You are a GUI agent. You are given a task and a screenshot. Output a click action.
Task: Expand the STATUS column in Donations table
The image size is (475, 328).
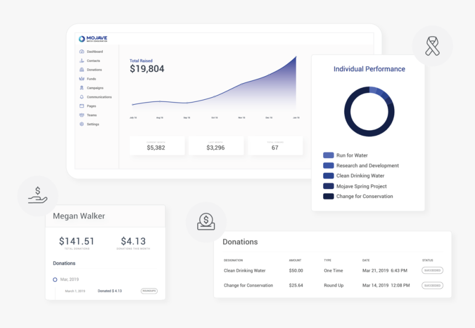[x=427, y=260]
